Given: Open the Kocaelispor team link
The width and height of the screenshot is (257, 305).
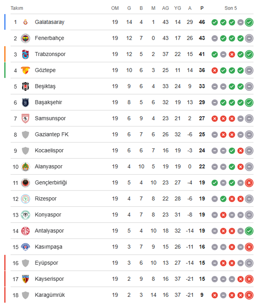Looking at the screenshot, I should point(49,151).
